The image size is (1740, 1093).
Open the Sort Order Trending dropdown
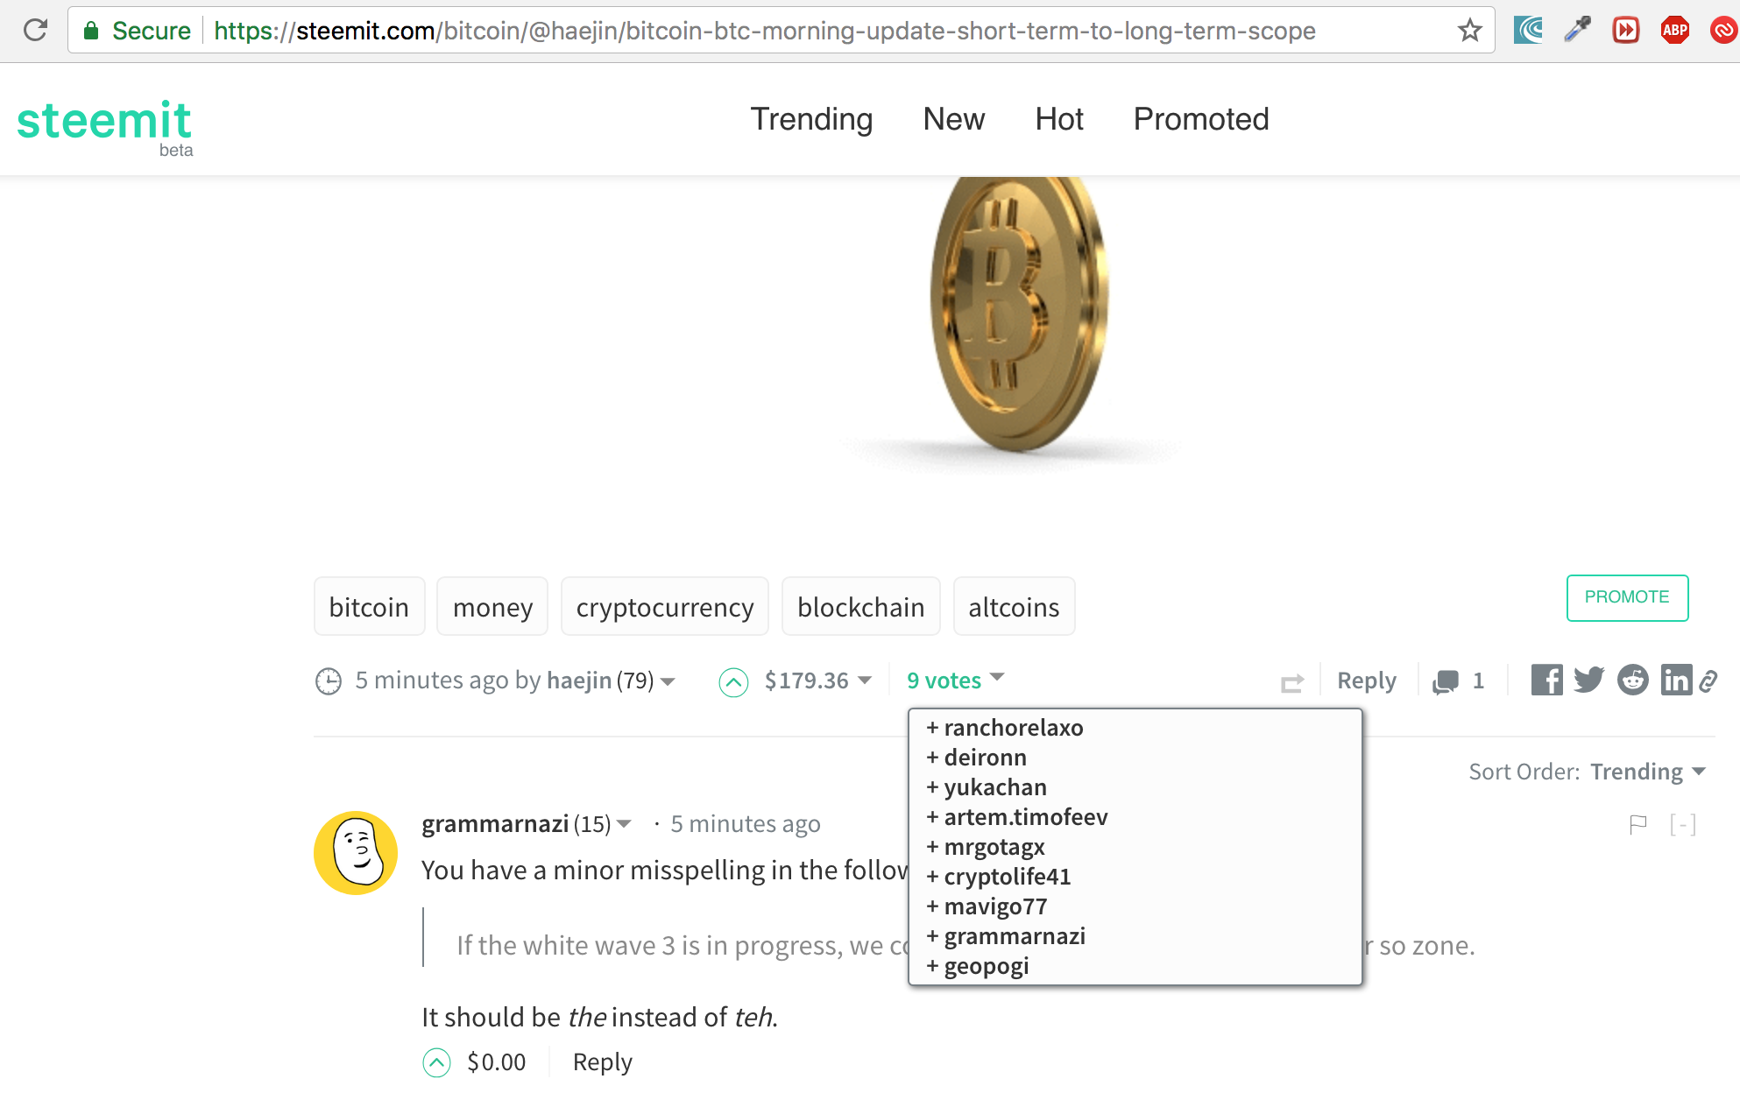click(x=1648, y=772)
